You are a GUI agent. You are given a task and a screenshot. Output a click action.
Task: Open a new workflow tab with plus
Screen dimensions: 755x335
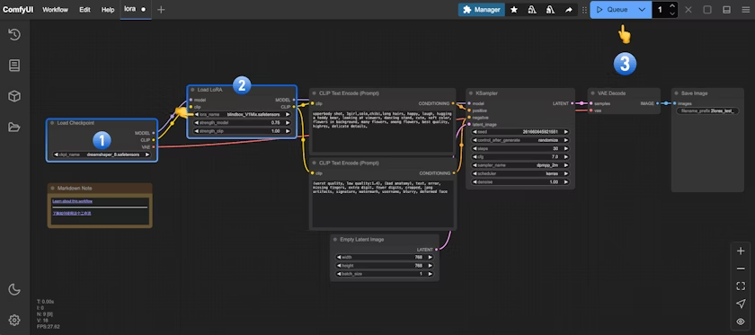pyautogui.click(x=161, y=10)
